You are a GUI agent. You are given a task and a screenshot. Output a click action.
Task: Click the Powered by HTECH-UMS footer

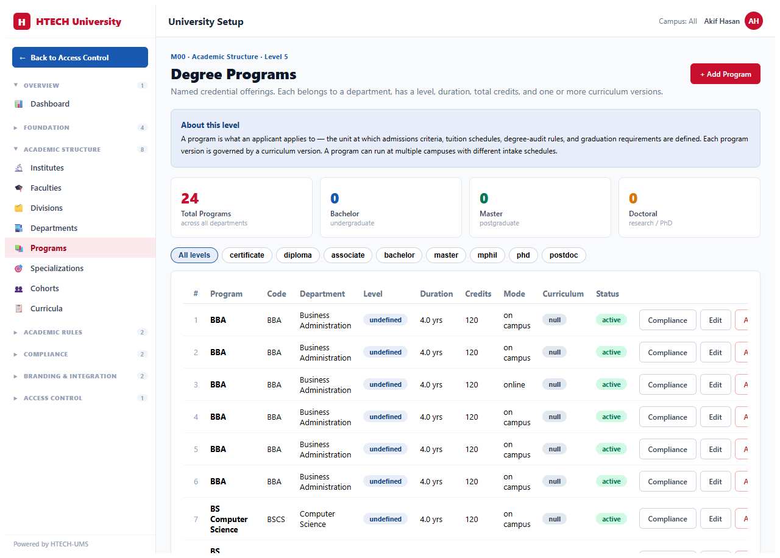coord(51,544)
